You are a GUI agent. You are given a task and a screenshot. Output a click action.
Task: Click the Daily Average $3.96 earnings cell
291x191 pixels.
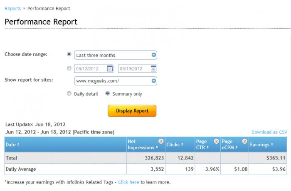point(268,169)
